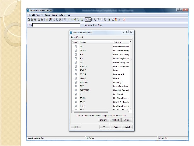Click the Find packet magnifier icon

pos(65,20)
